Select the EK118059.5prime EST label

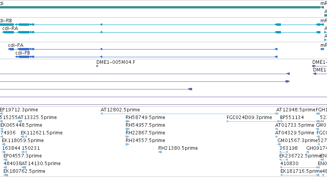click(23, 141)
